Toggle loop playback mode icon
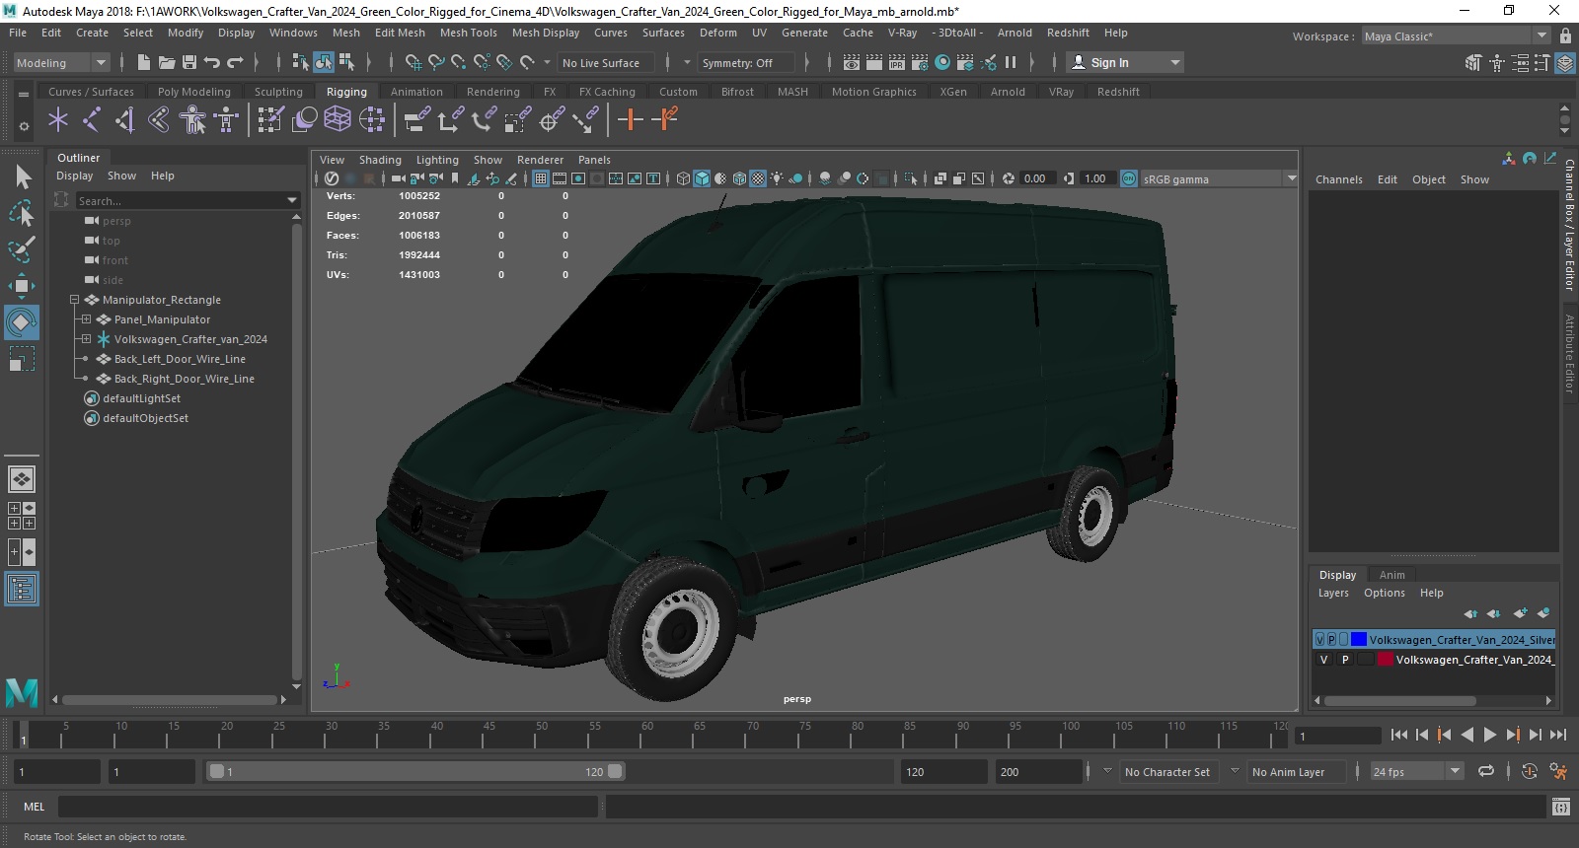 coord(1486,771)
